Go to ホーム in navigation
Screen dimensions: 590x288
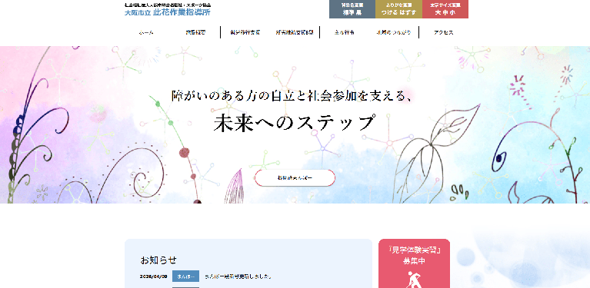coord(146,32)
